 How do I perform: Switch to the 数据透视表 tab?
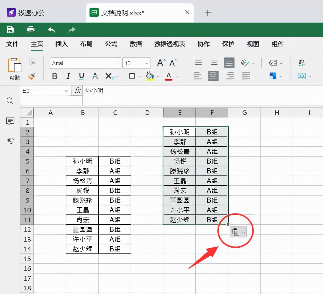[x=169, y=44]
